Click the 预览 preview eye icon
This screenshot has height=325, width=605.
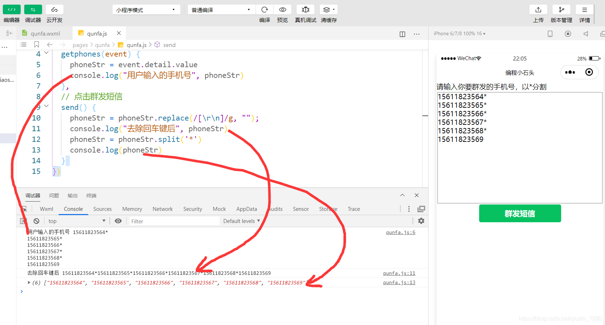(x=283, y=10)
